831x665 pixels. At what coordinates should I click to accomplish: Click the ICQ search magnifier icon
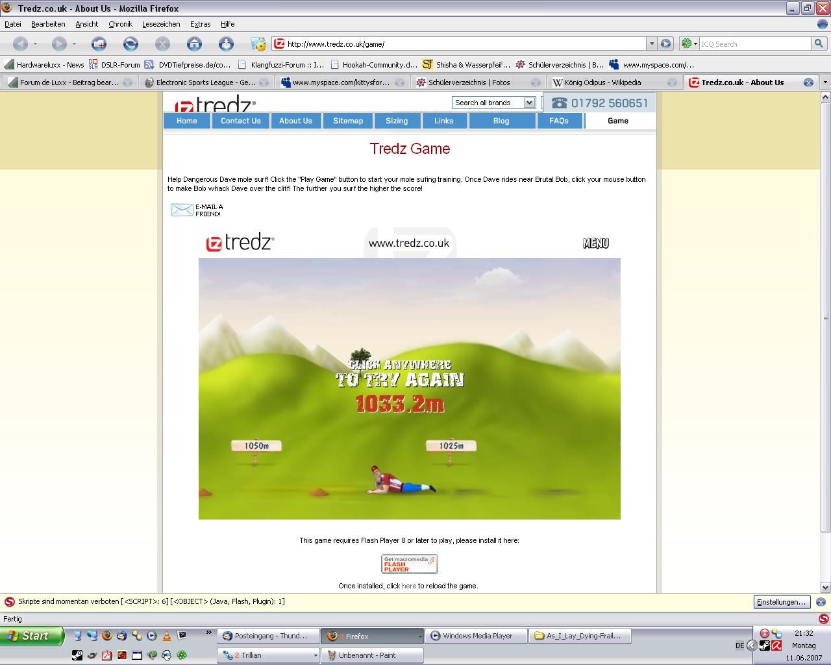[x=819, y=44]
